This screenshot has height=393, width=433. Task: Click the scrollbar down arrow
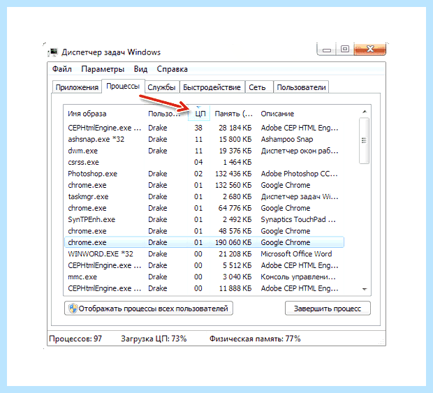click(365, 289)
